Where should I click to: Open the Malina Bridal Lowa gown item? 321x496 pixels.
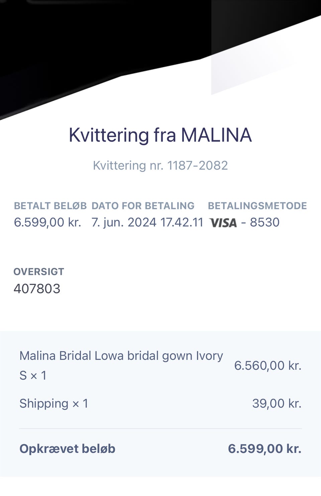point(121,356)
